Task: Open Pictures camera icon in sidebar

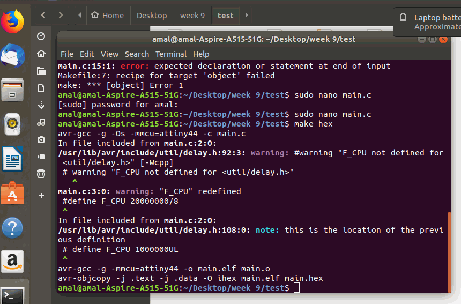Action: tap(41, 139)
